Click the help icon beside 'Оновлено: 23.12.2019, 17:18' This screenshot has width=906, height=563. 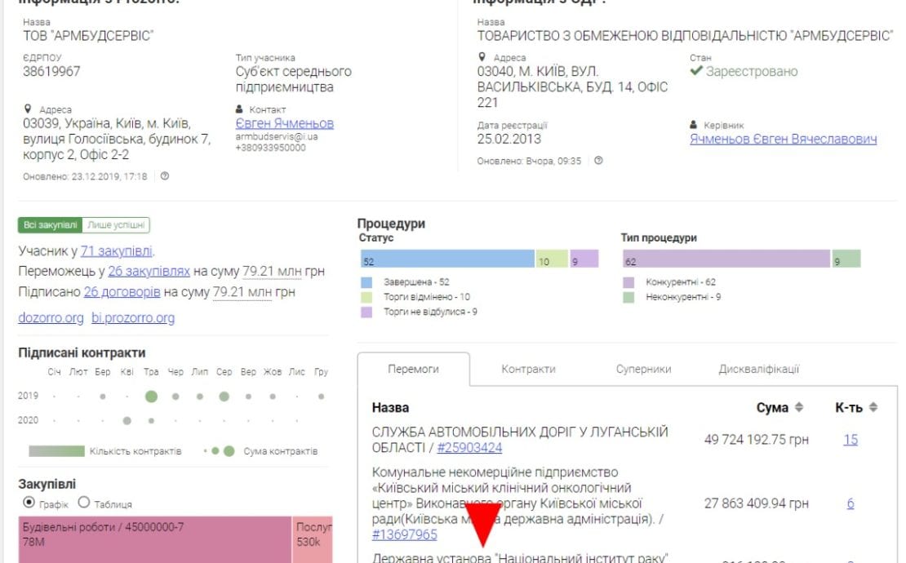pyautogui.click(x=165, y=176)
